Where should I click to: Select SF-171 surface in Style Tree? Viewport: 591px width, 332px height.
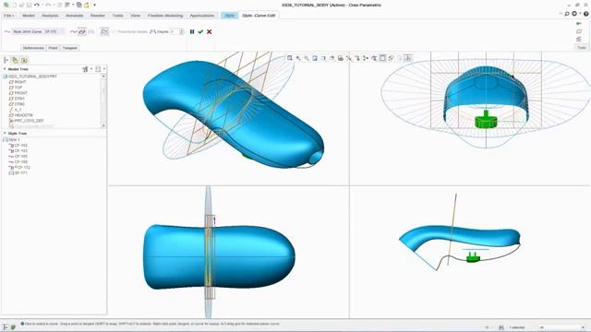18,173
